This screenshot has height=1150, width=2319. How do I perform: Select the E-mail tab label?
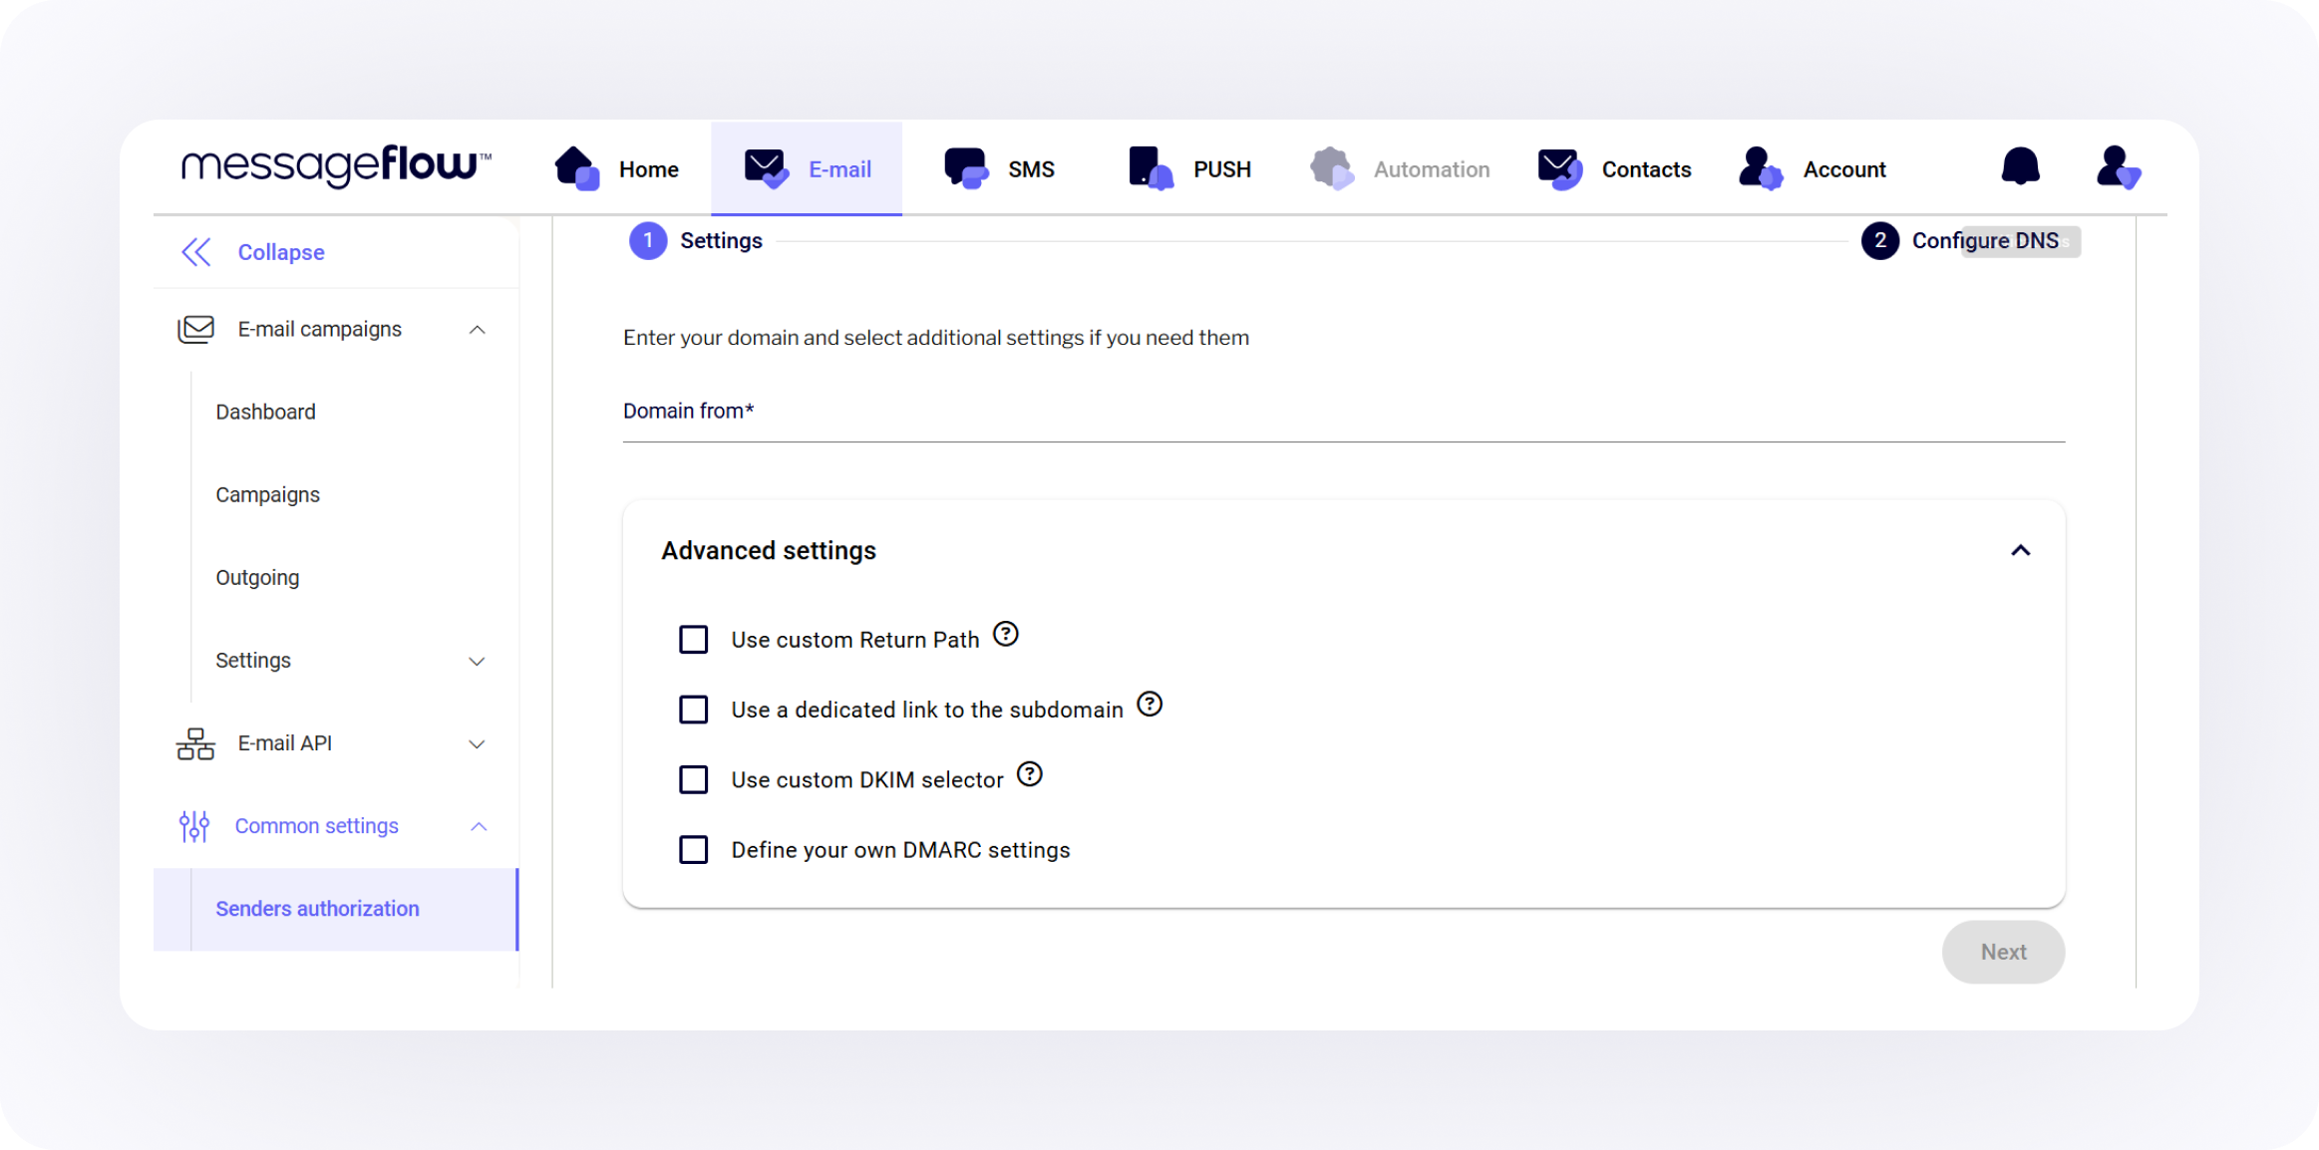coord(840,169)
